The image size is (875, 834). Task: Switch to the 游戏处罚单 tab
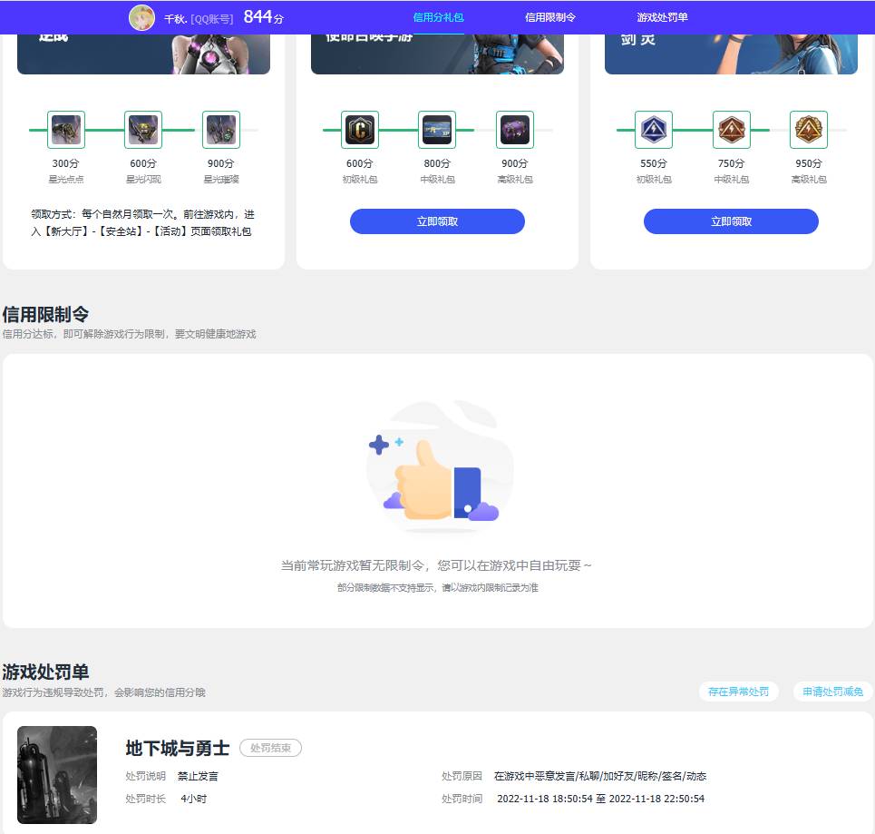pos(661,17)
